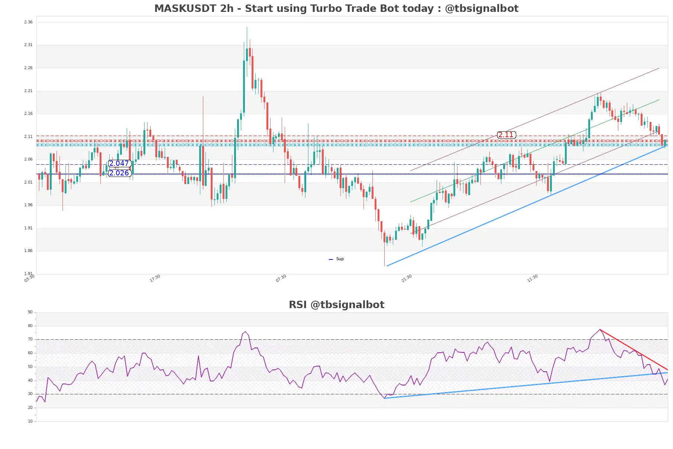The width and height of the screenshot is (673, 449).
Task: Click the 17:30 time axis label
Action: [155, 278]
